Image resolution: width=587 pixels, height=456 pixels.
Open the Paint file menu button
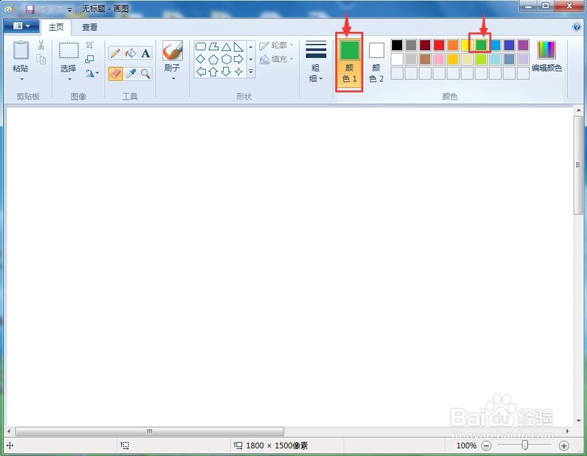tap(21, 26)
